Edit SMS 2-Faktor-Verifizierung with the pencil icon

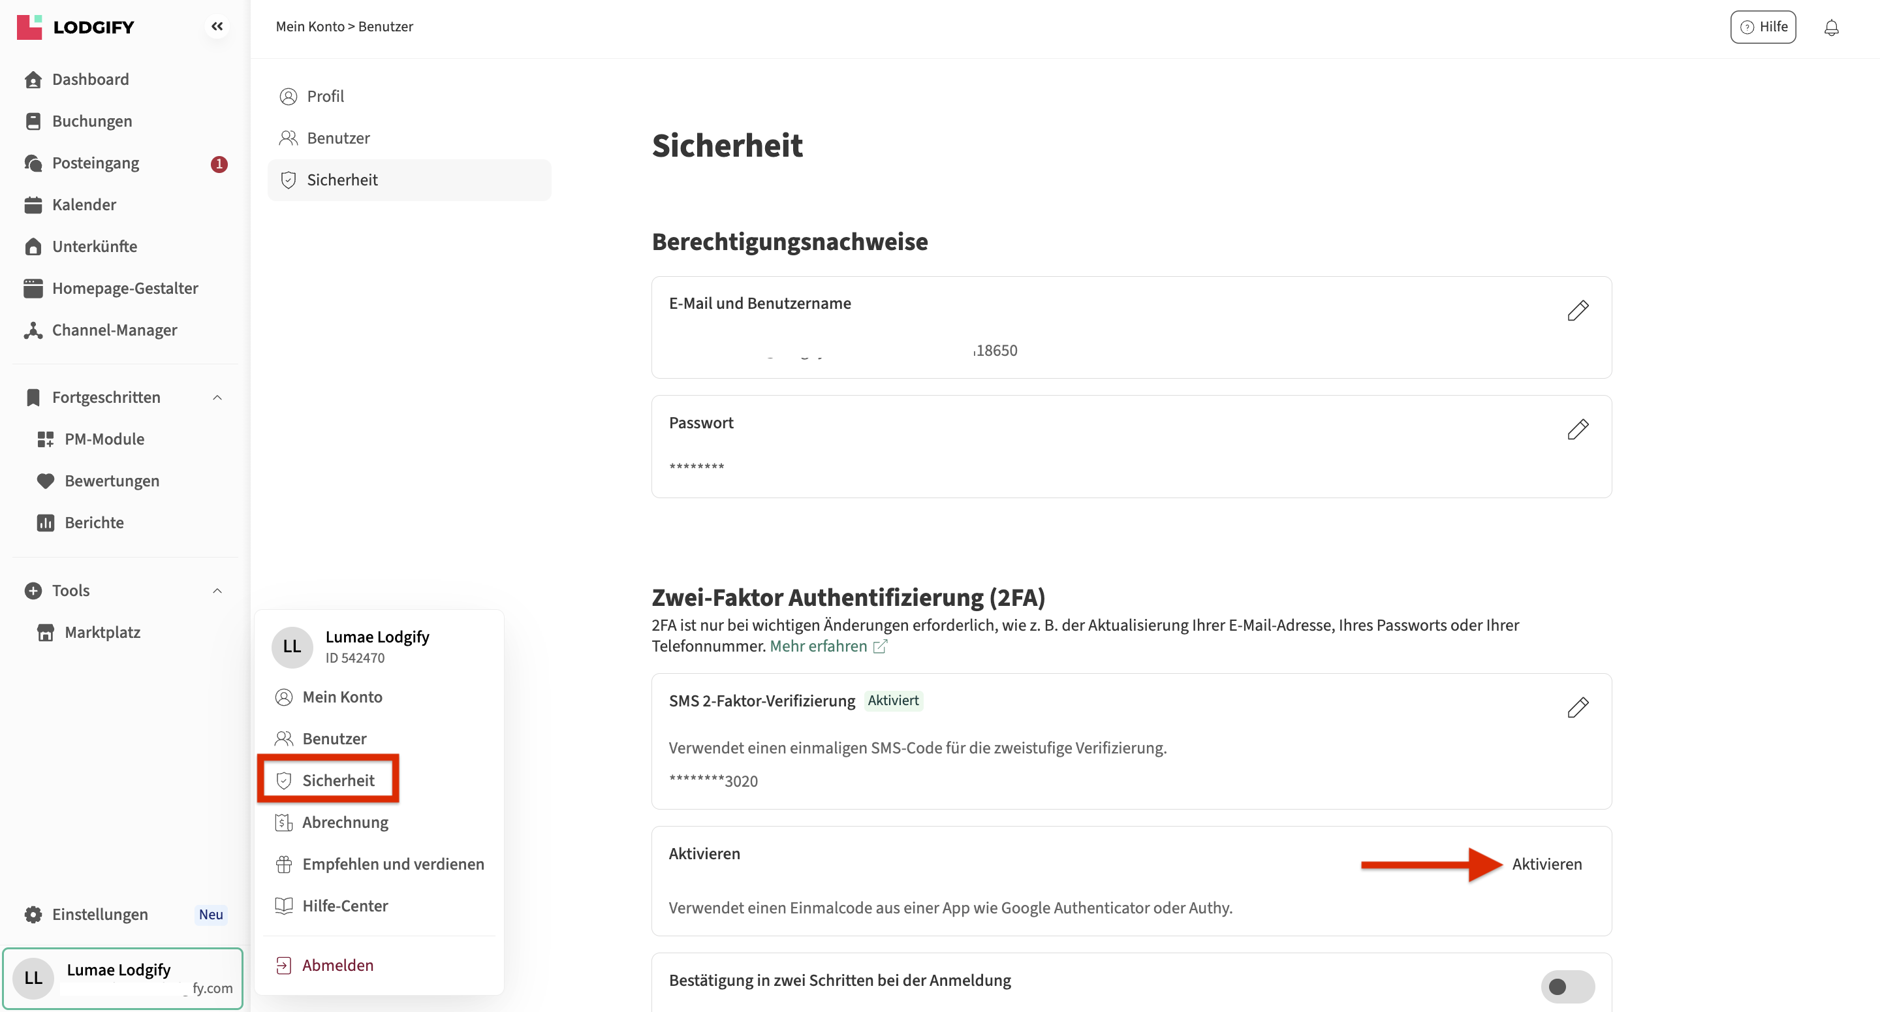1577,708
